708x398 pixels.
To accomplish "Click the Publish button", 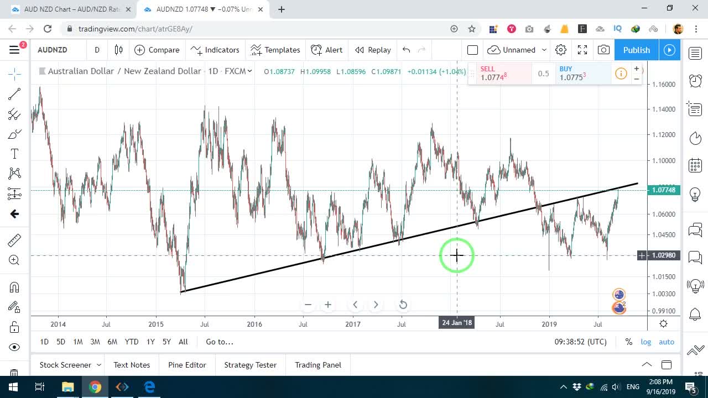I will (637, 50).
